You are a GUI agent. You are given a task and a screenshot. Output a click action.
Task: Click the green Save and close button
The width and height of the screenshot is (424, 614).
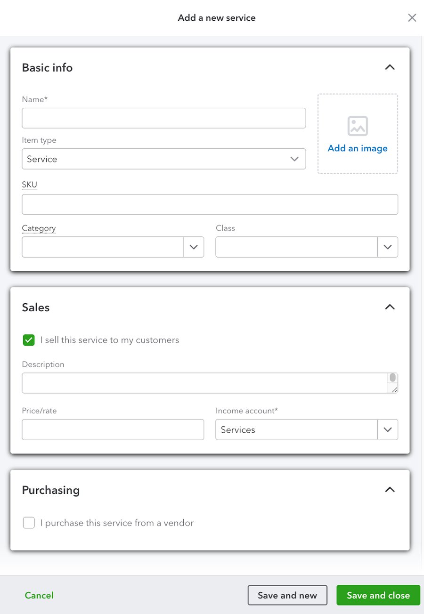click(x=378, y=595)
